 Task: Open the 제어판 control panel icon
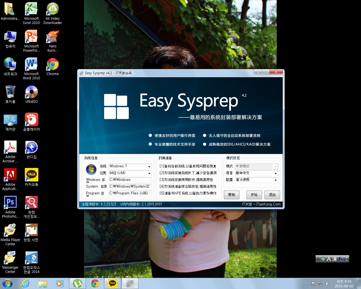10,122
